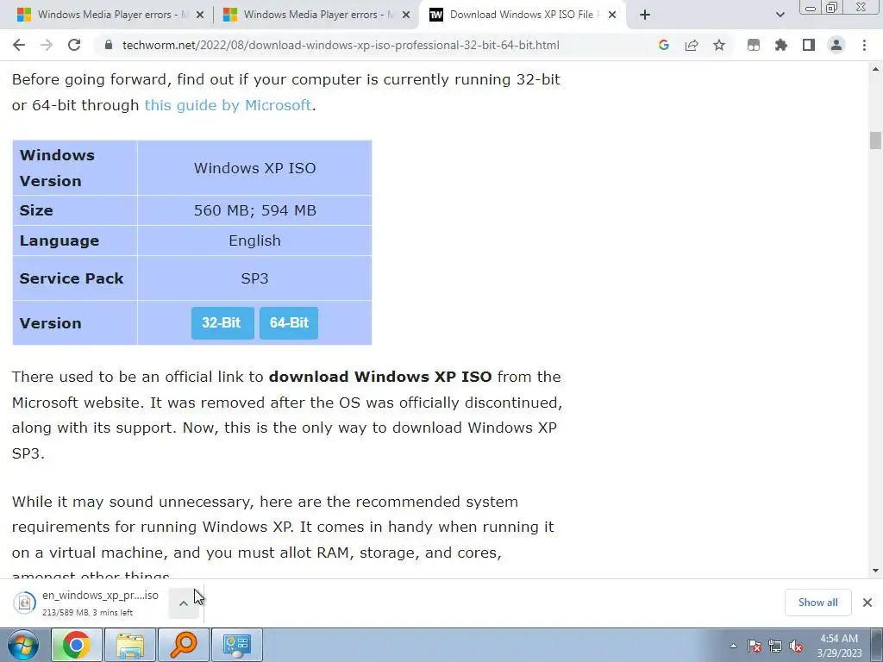Click the en_windows_xp_pr....iso download item
Viewport: 883px width, 662px height.
(90, 603)
